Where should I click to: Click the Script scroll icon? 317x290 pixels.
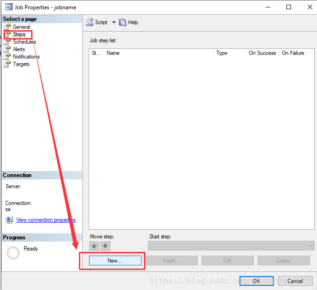coord(90,22)
